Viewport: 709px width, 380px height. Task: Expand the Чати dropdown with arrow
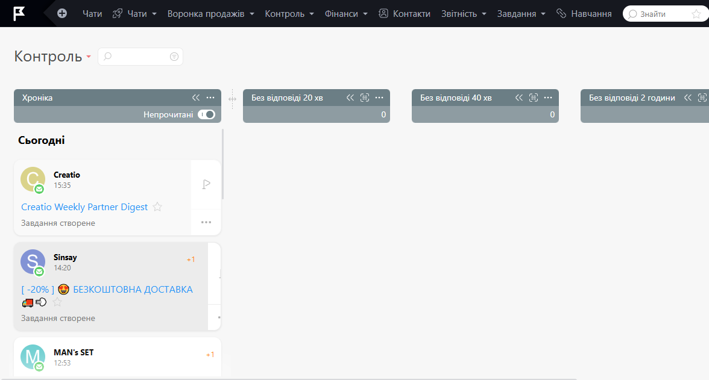[x=154, y=14]
